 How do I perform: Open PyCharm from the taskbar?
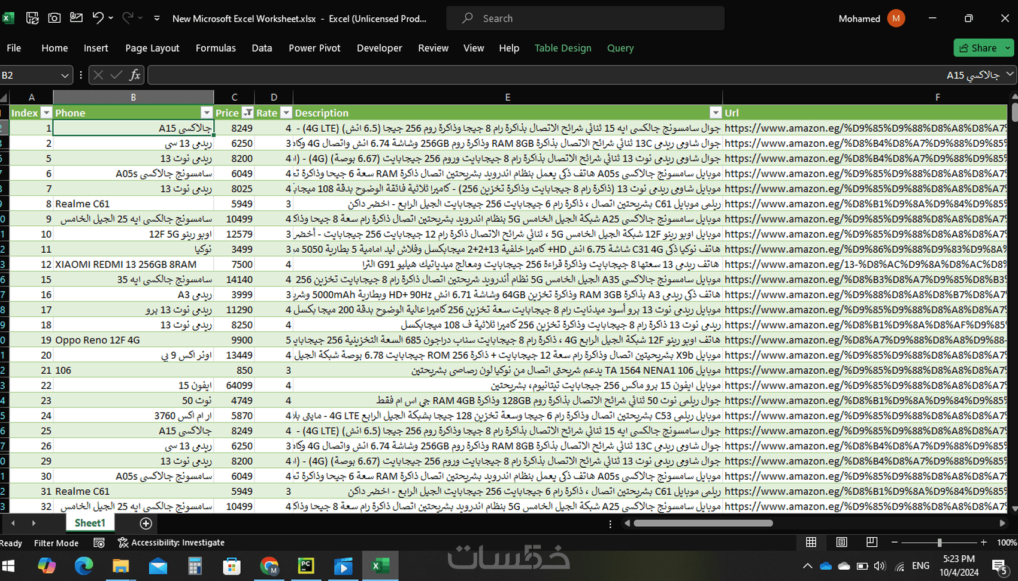pyautogui.click(x=306, y=565)
